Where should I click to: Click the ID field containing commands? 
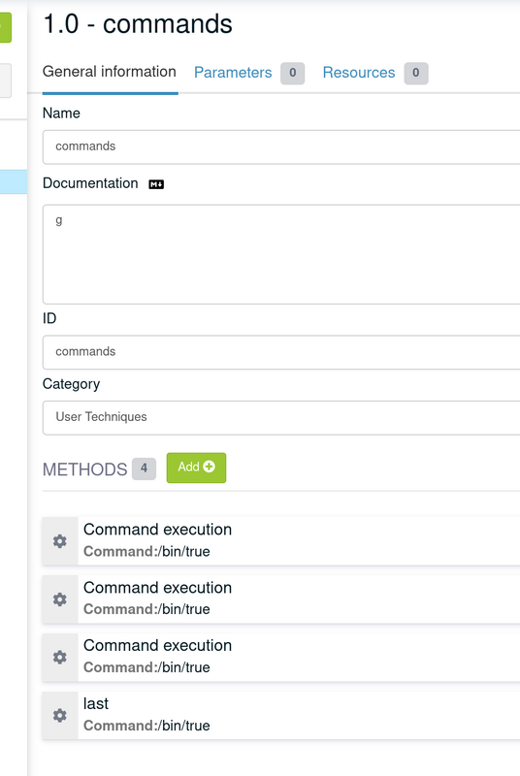[281, 352]
